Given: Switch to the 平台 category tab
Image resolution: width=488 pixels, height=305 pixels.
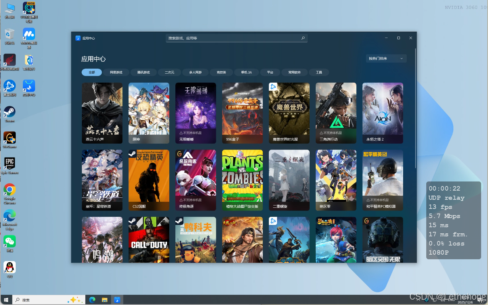Looking at the screenshot, I should click(270, 72).
